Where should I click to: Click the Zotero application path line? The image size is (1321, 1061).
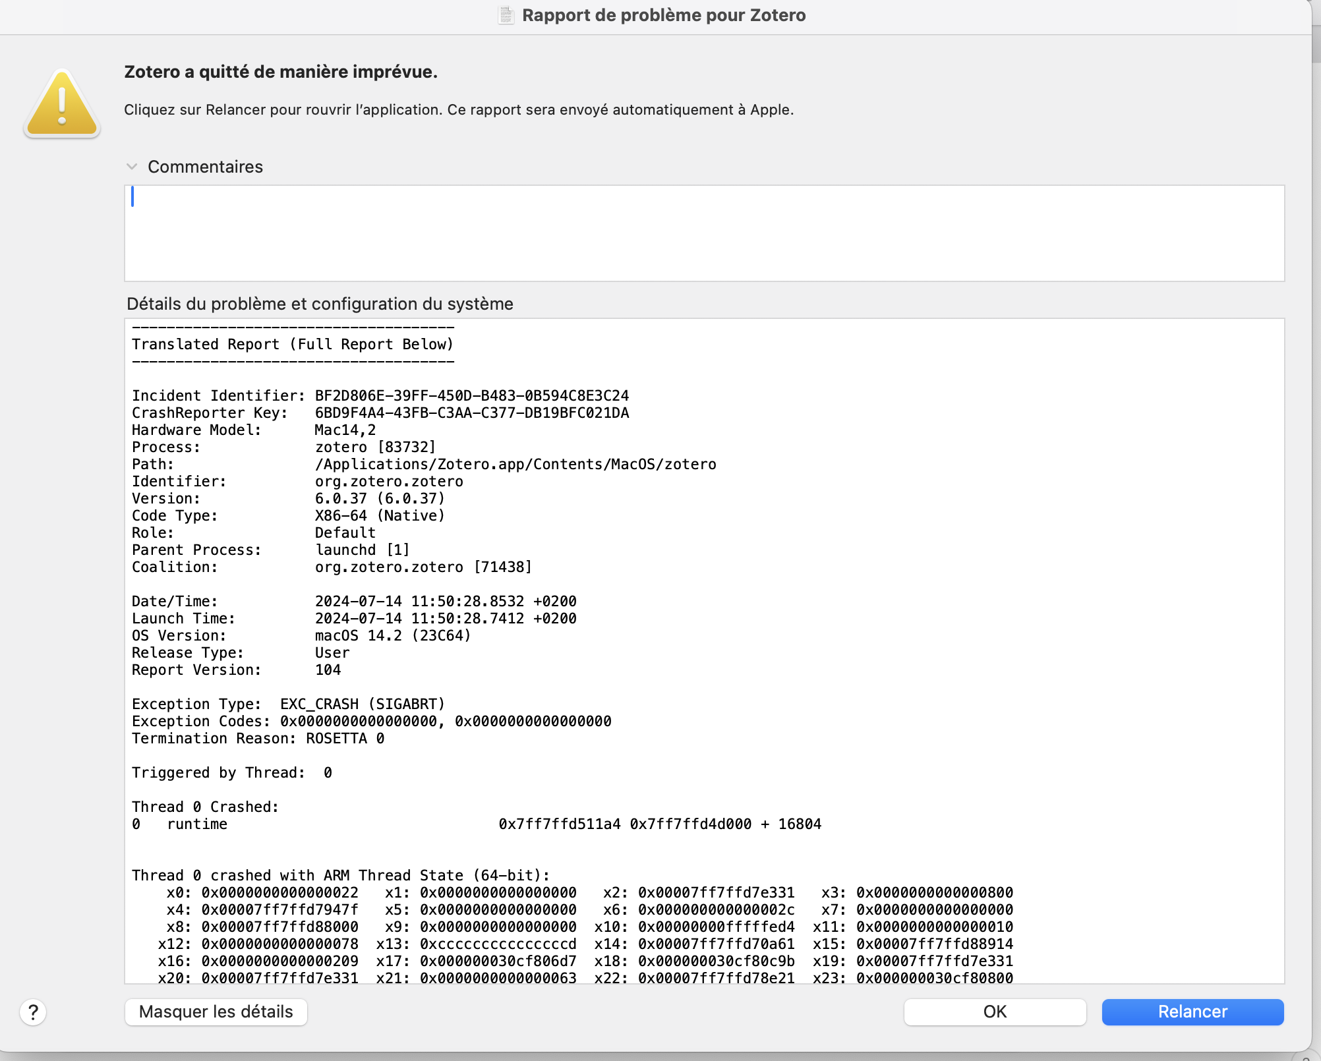515,464
